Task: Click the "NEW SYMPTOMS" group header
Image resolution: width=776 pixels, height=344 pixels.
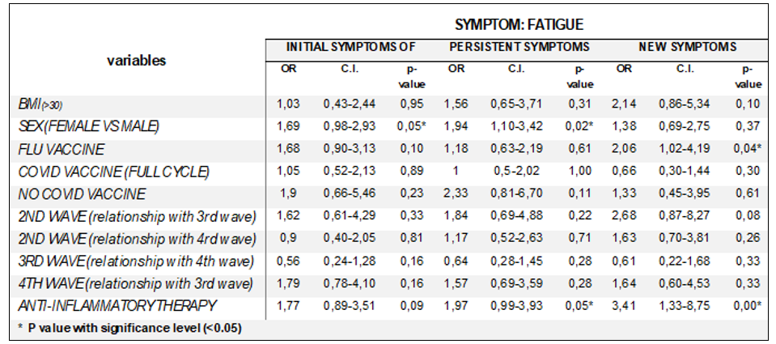Action: pyautogui.click(x=687, y=47)
